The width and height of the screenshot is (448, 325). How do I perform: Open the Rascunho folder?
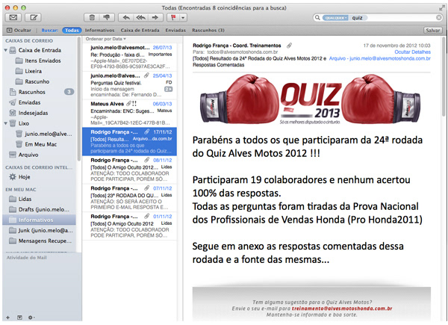point(40,81)
